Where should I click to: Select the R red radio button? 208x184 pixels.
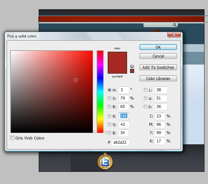click(x=109, y=116)
